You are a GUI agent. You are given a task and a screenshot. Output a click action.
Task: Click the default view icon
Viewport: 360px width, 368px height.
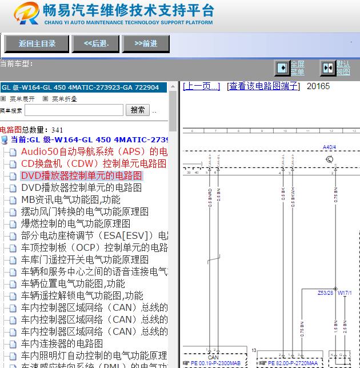(328, 68)
